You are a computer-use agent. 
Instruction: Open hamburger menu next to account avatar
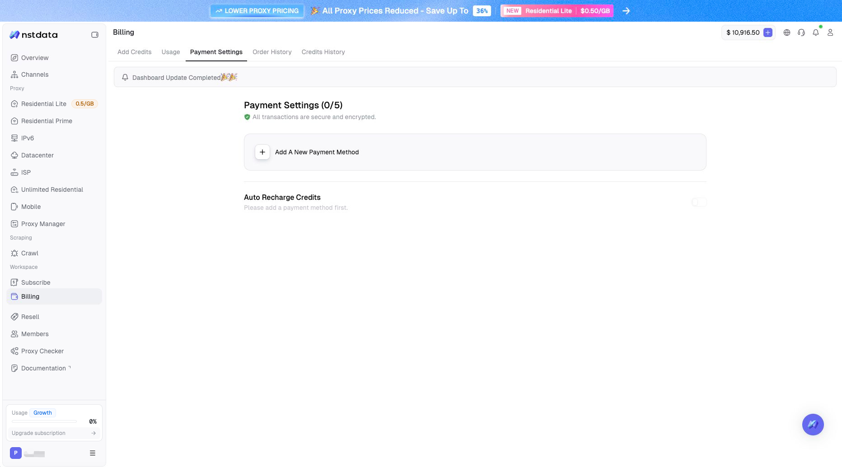point(93,453)
